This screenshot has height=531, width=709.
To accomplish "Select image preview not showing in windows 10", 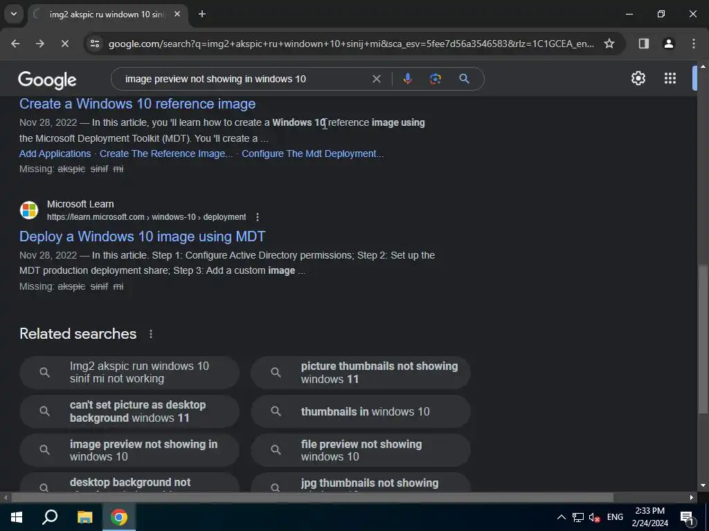I will coord(129,450).
